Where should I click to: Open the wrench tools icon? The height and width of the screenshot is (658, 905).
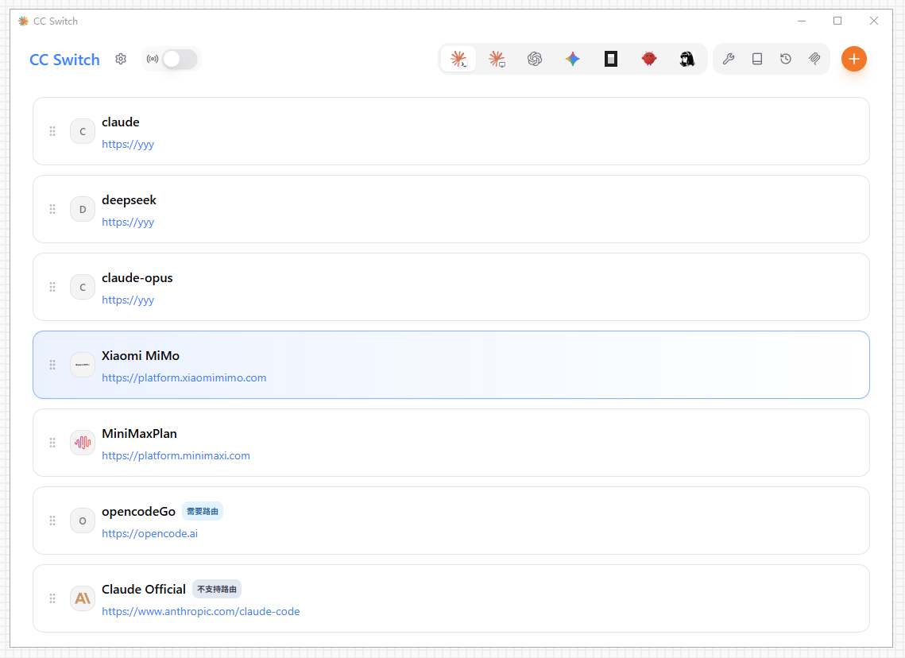pos(729,59)
